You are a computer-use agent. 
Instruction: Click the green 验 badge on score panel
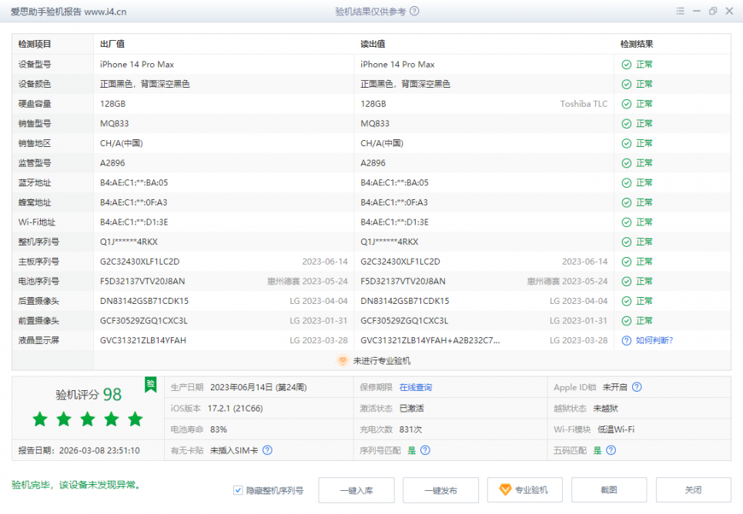point(151,384)
